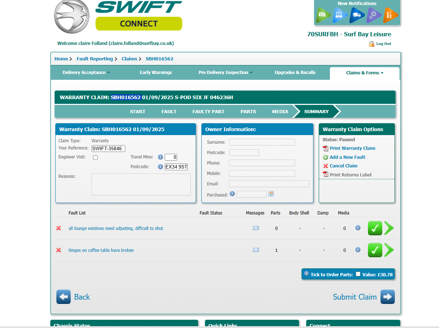Click the Your Reference input field
439x328 pixels.
point(108,148)
